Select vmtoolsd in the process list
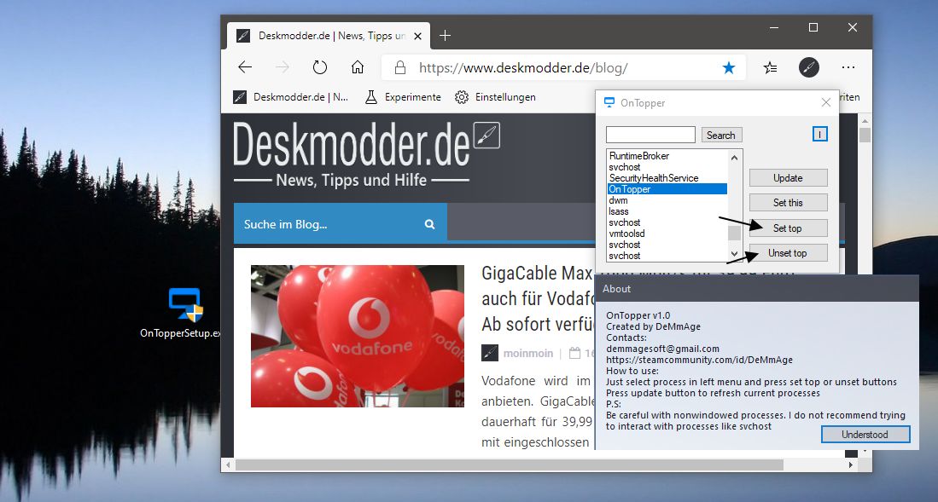The image size is (938, 502). pyautogui.click(x=626, y=233)
